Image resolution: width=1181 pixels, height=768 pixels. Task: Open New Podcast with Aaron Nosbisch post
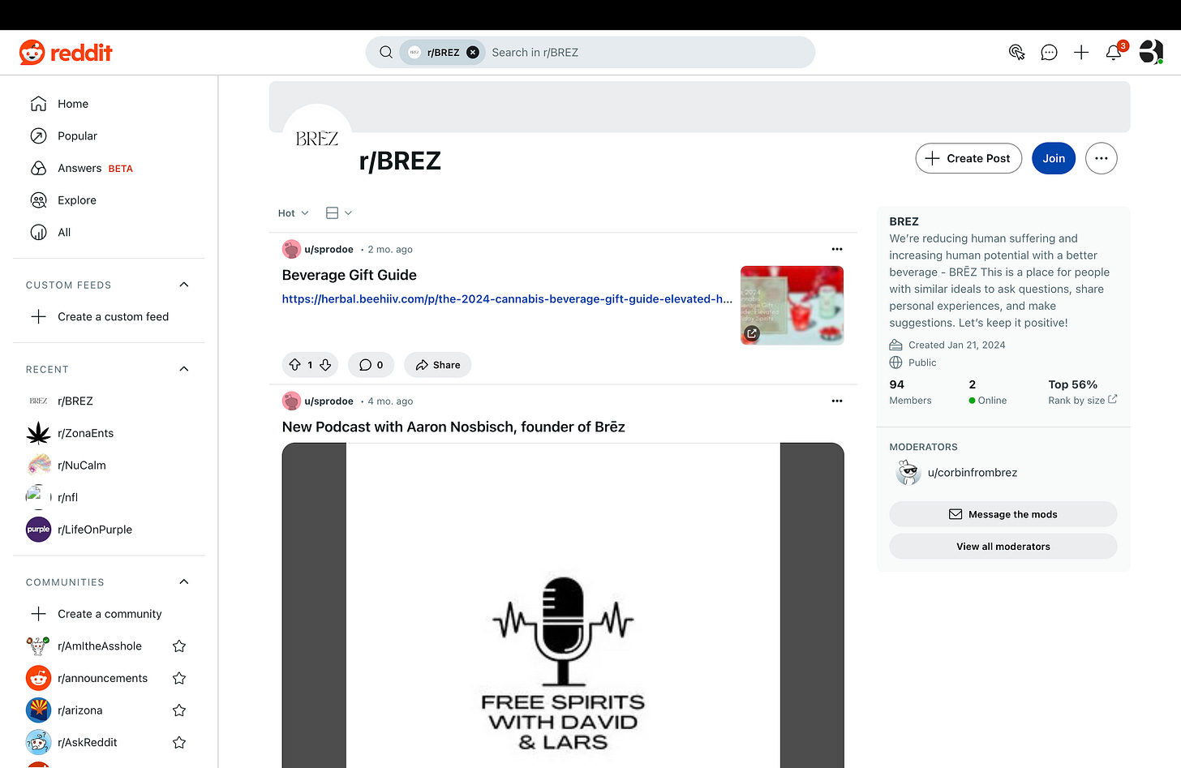(453, 427)
